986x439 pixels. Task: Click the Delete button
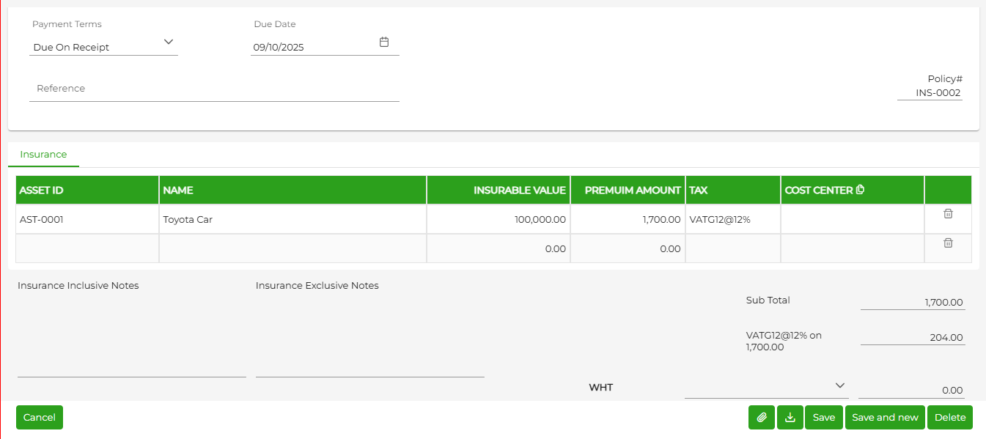(x=950, y=418)
